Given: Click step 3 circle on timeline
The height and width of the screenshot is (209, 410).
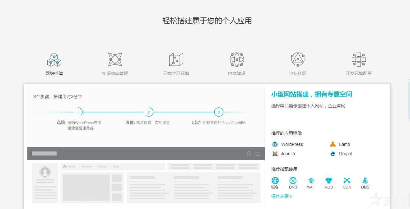Looking at the screenshot, I should [x=219, y=112].
